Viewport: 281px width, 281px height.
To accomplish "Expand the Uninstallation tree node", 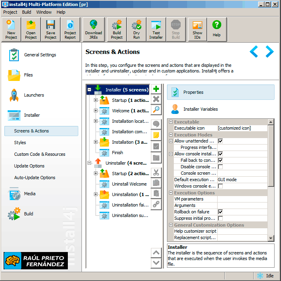I will [x=96, y=194].
